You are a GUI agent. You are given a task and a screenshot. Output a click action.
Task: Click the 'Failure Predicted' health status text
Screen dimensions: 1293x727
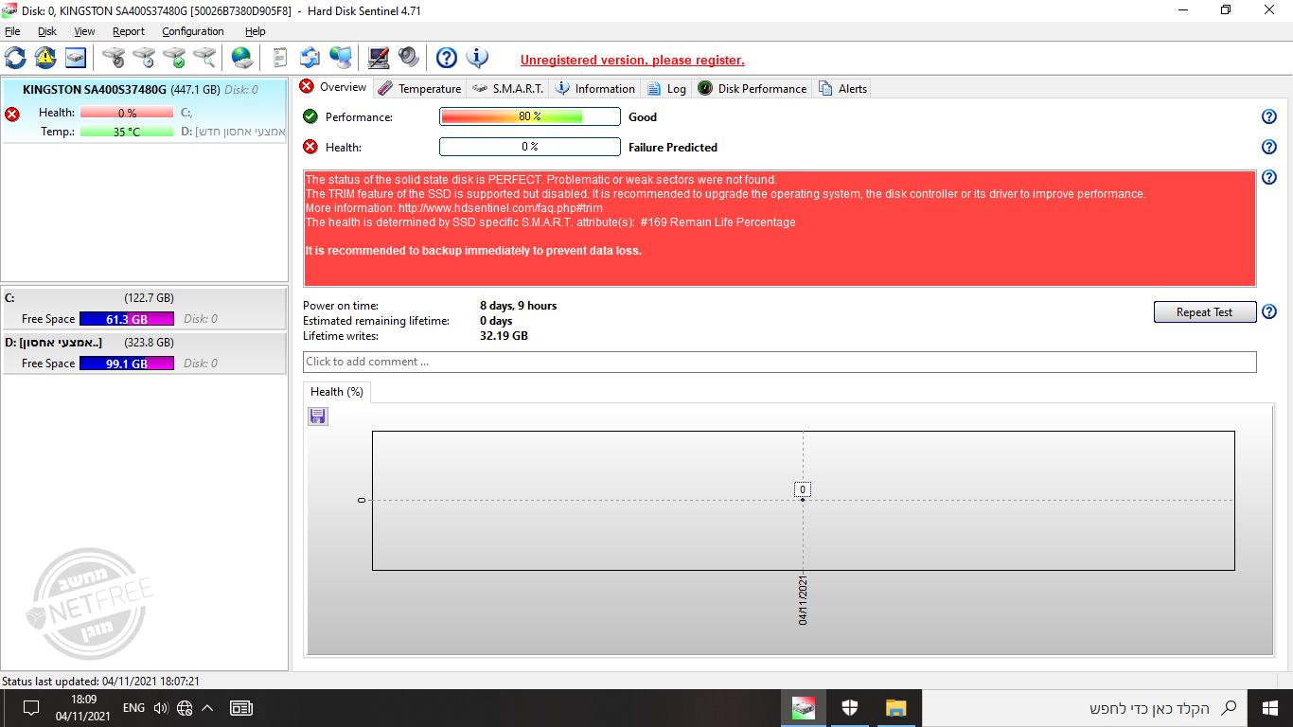pyautogui.click(x=673, y=148)
